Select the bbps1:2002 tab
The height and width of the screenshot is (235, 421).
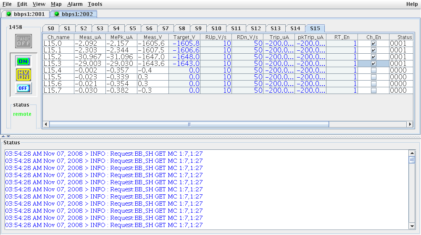click(x=74, y=14)
